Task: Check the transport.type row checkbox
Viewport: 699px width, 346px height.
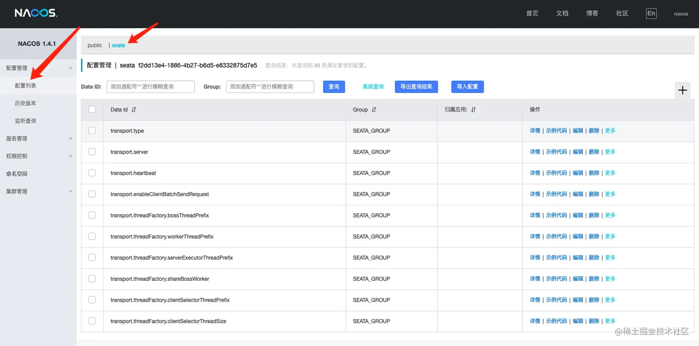Action: coord(92,130)
